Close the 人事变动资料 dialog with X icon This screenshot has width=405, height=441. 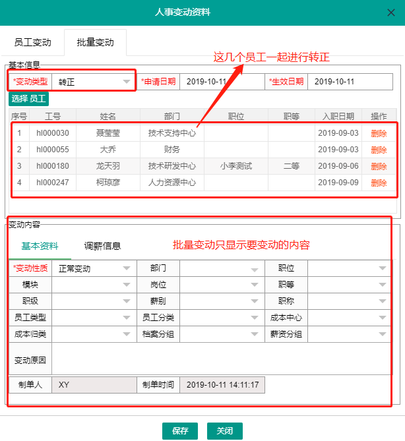(x=390, y=12)
